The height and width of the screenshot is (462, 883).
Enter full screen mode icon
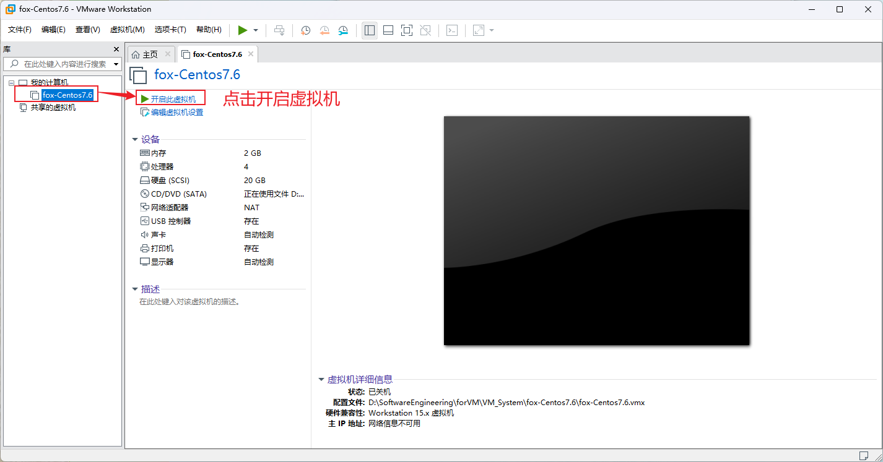coord(407,30)
